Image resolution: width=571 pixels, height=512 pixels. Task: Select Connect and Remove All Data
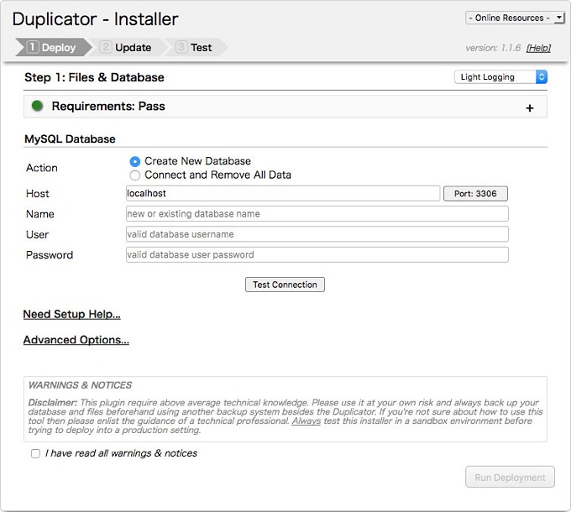point(135,175)
